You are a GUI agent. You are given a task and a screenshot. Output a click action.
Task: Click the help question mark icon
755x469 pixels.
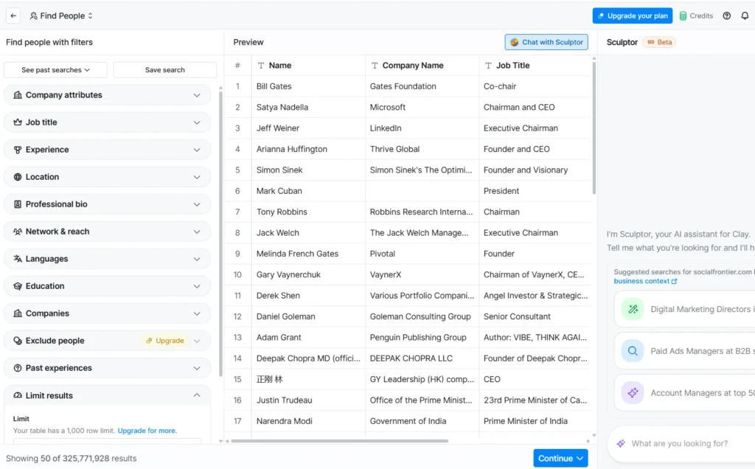coord(726,15)
